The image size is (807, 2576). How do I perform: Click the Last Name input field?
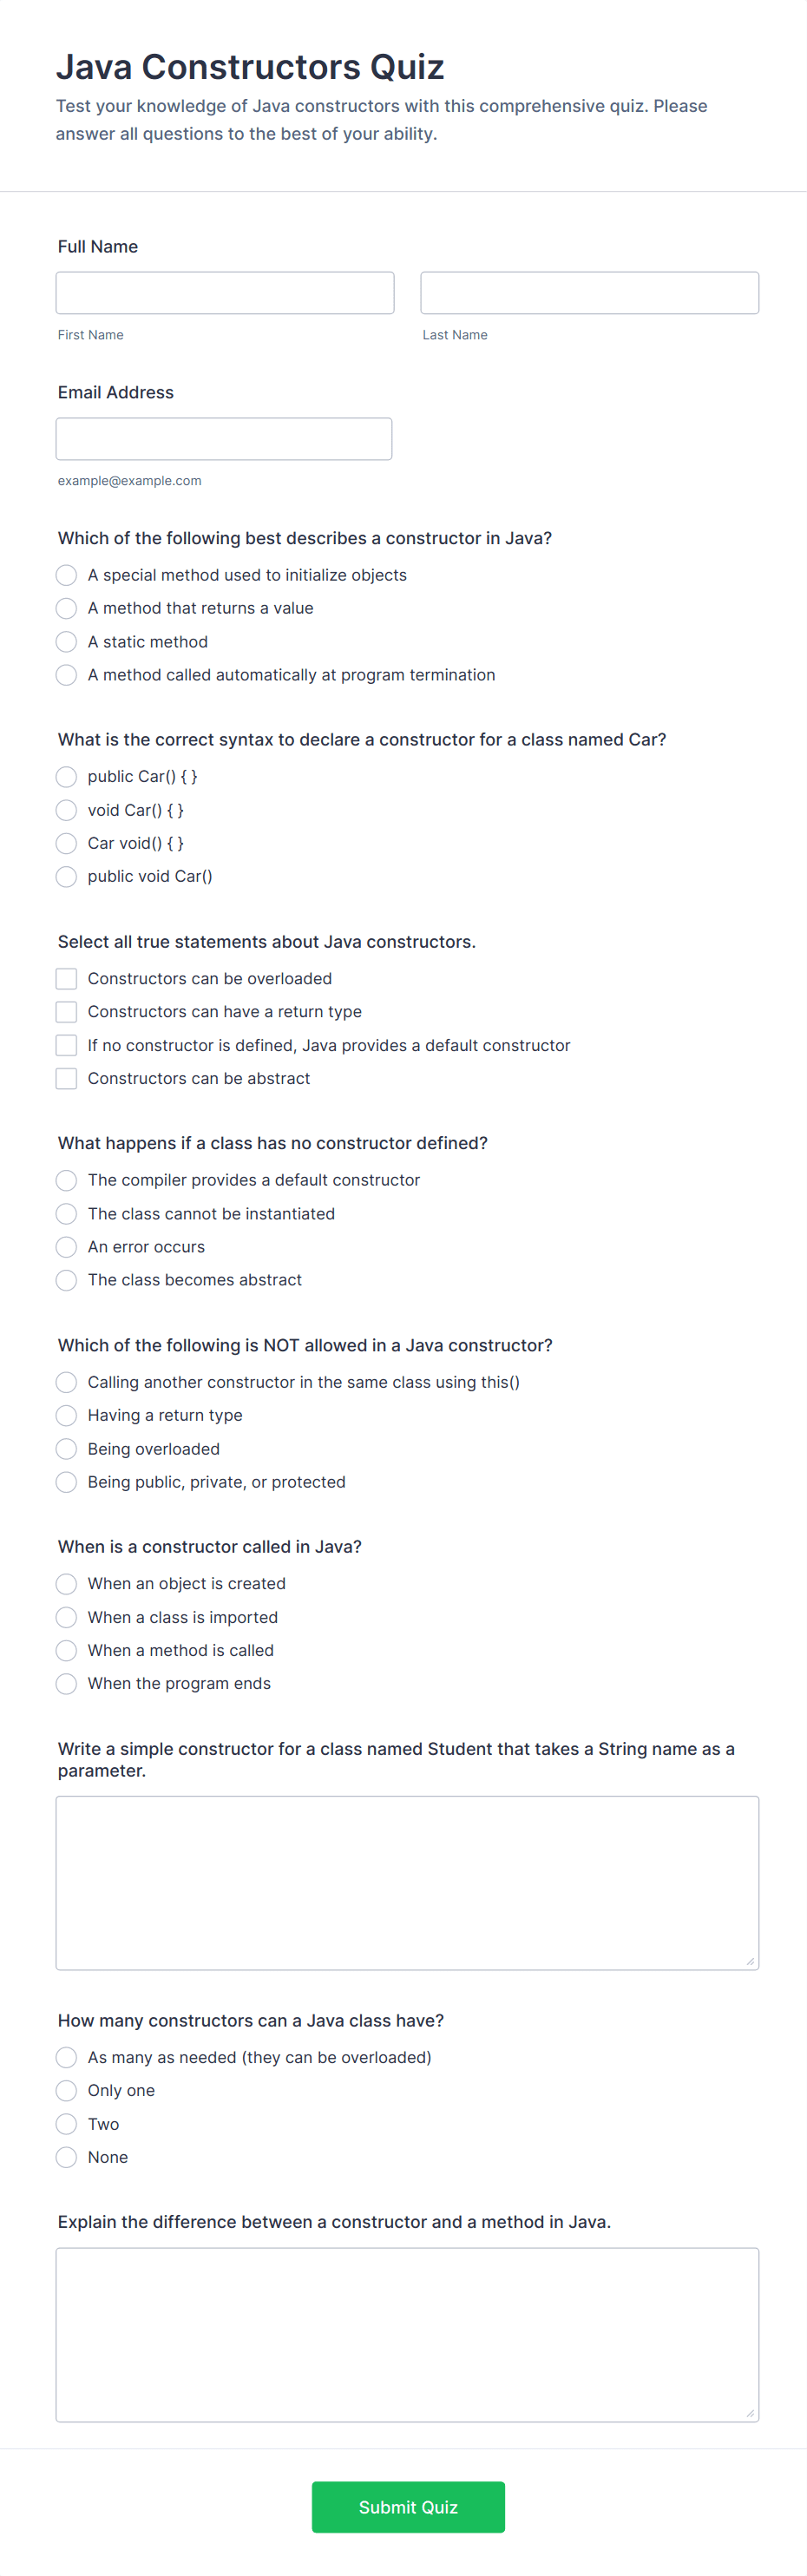(x=589, y=293)
